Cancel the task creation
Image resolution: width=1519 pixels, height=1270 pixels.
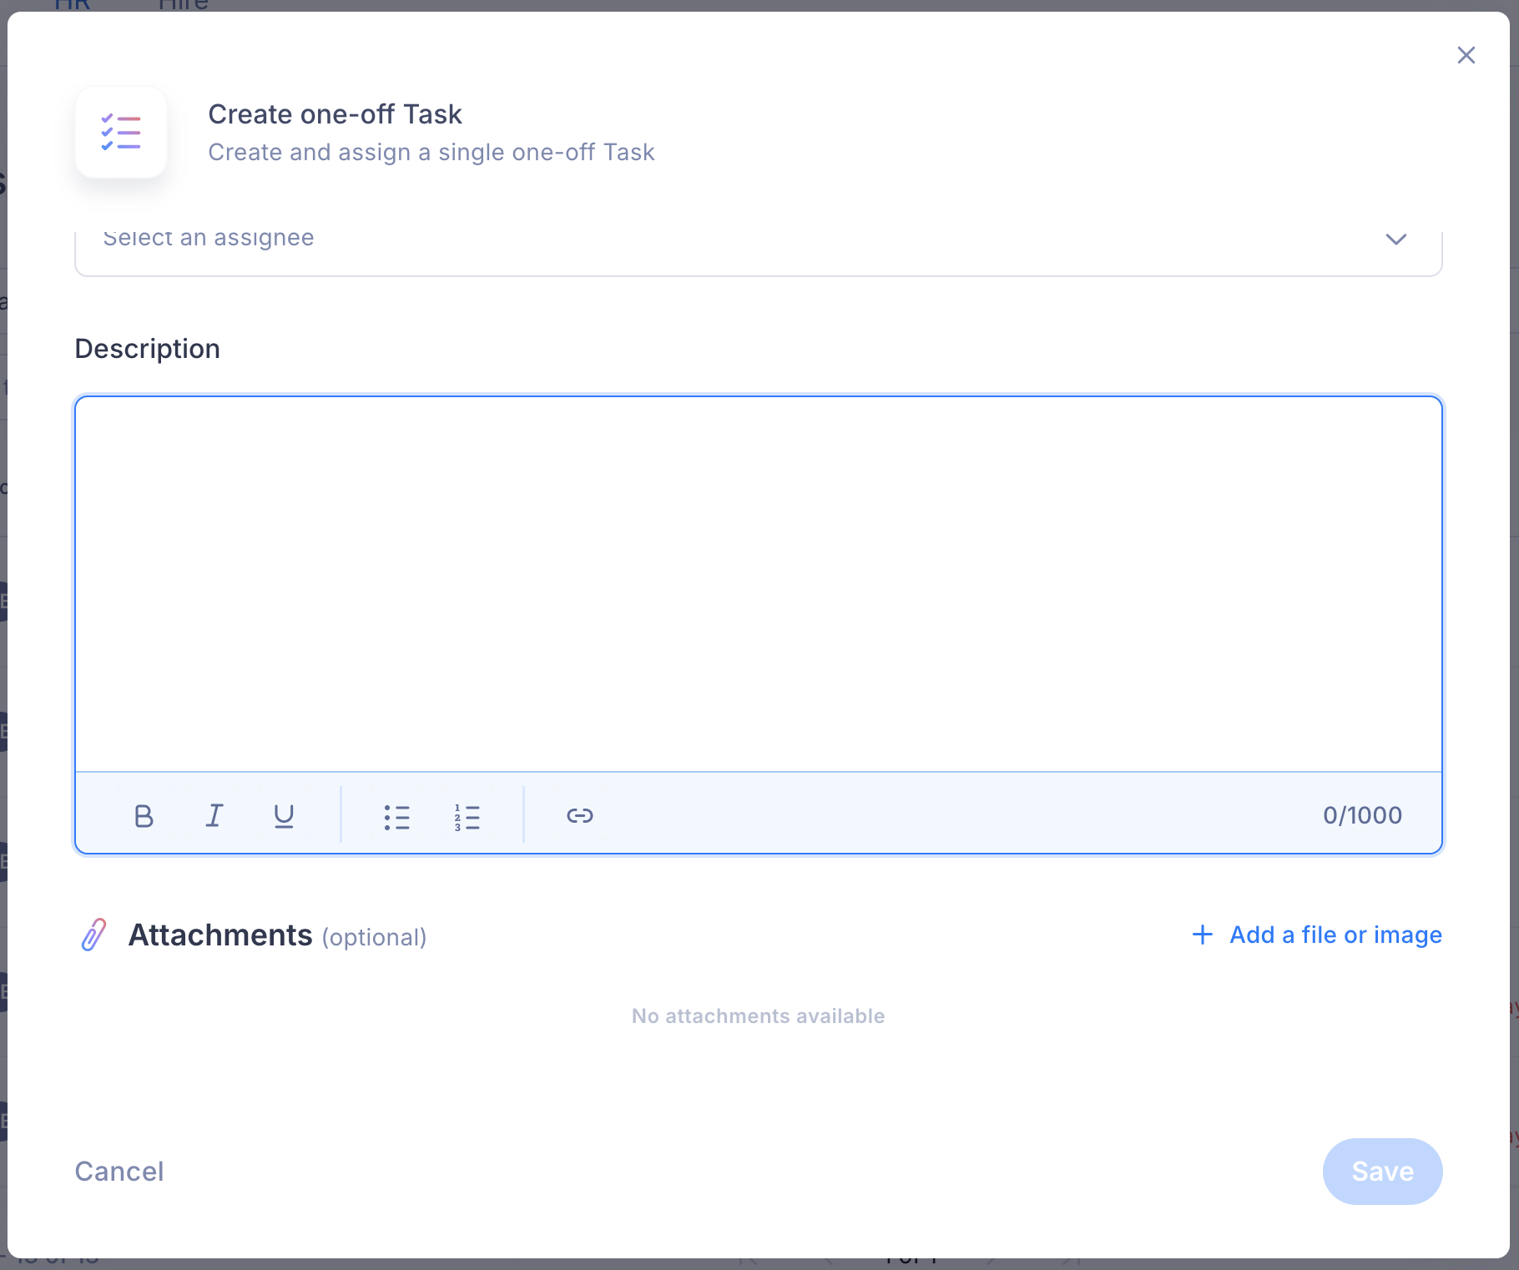(x=119, y=1172)
